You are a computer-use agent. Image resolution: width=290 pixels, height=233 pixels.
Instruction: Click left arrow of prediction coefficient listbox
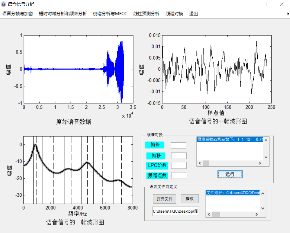pos(200,163)
